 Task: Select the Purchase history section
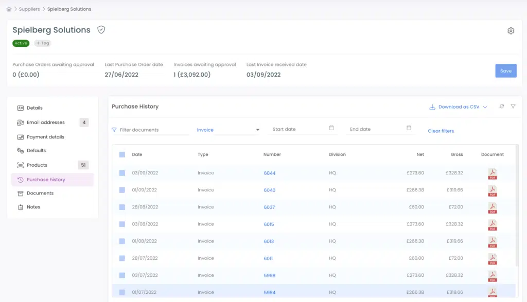tap(52, 180)
